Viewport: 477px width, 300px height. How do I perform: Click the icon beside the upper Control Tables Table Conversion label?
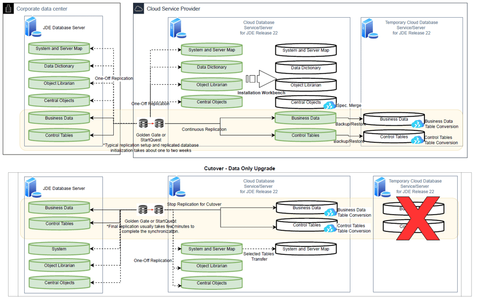[x=417, y=140]
